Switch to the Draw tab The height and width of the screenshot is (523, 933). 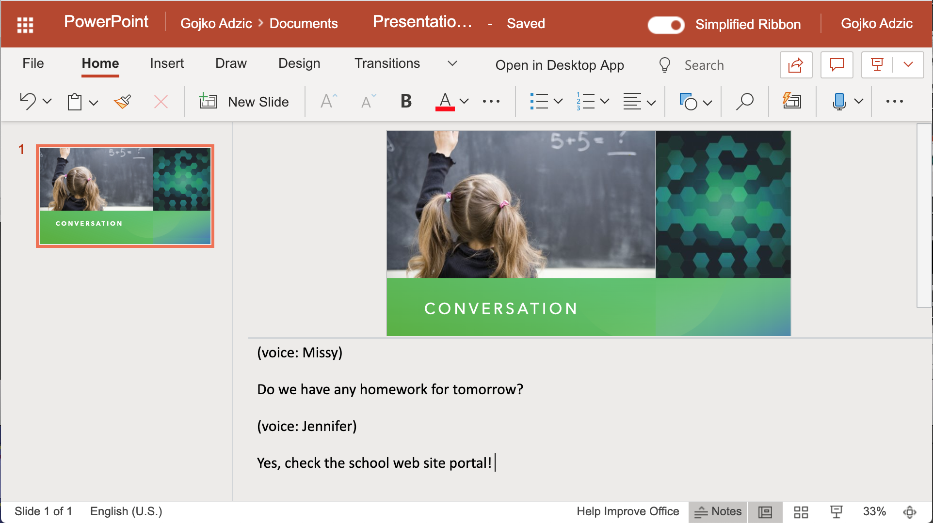point(231,63)
